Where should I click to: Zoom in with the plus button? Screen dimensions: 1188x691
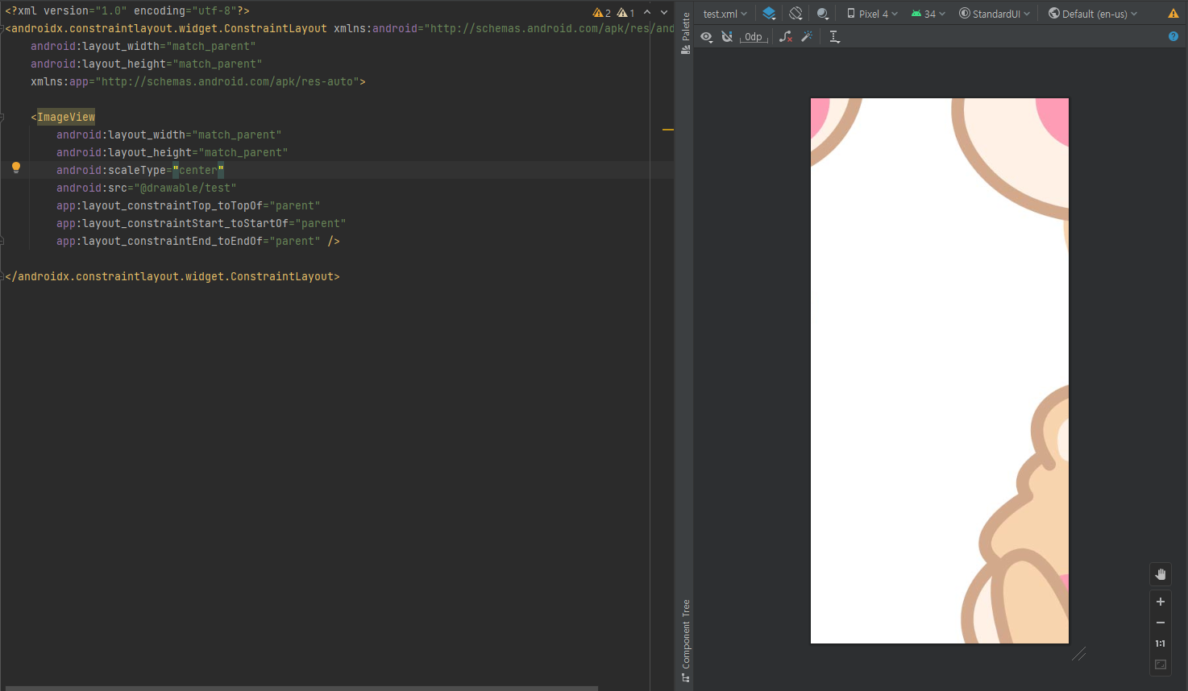[x=1161, y=602]
